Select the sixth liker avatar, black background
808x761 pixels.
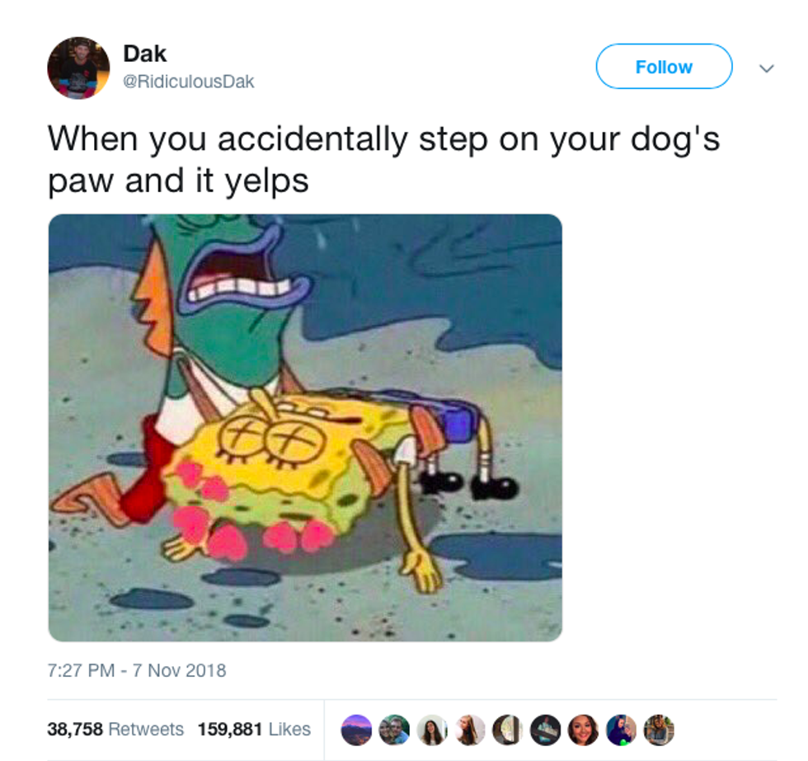(x=546, y=730)
